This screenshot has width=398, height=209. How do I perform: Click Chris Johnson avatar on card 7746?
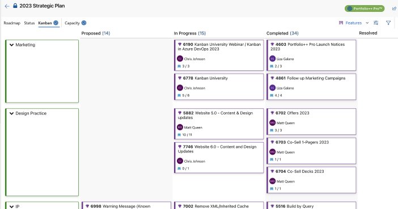[180, 161]
